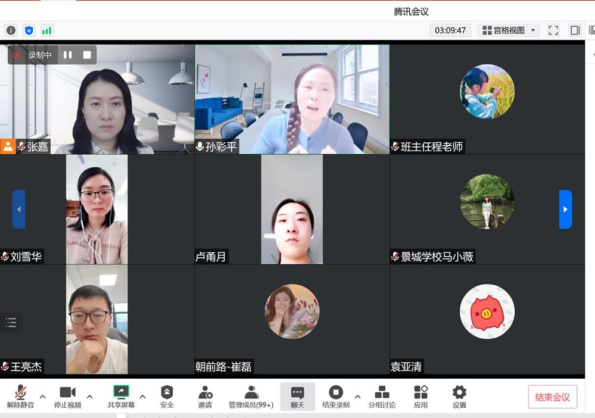This screenshot has width=595, height=418.
Task: Click the blue security shield icon
Action: [29, 30]
